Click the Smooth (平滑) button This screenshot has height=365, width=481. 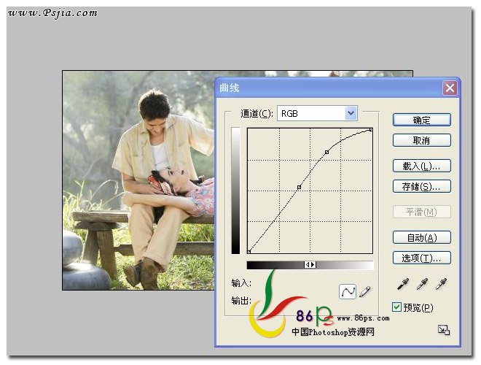pos(422,212)
